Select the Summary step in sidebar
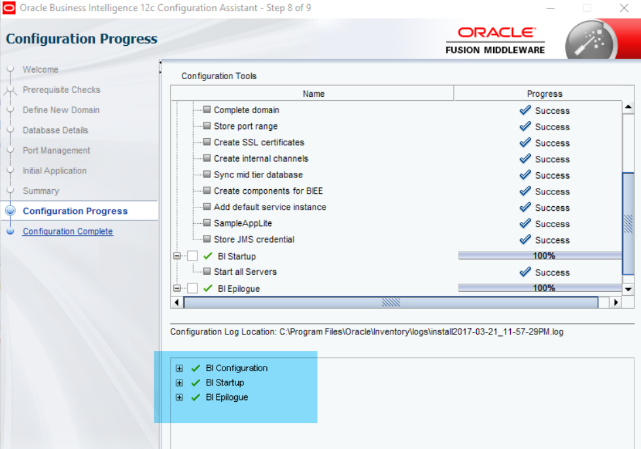The image size is (641, 449). click(41, 191)
